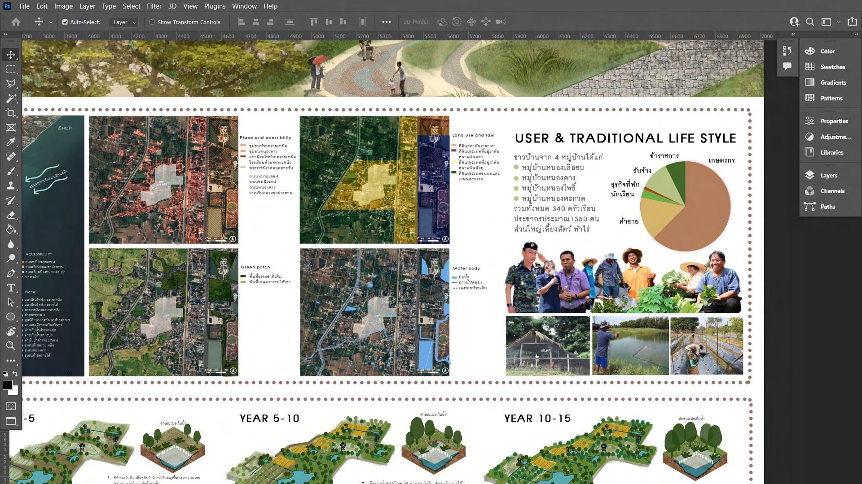Viewport: 862px width, 484px height.
Task: Select the Zoom tool
Action: pyautogui.click(x=11, y=346)
